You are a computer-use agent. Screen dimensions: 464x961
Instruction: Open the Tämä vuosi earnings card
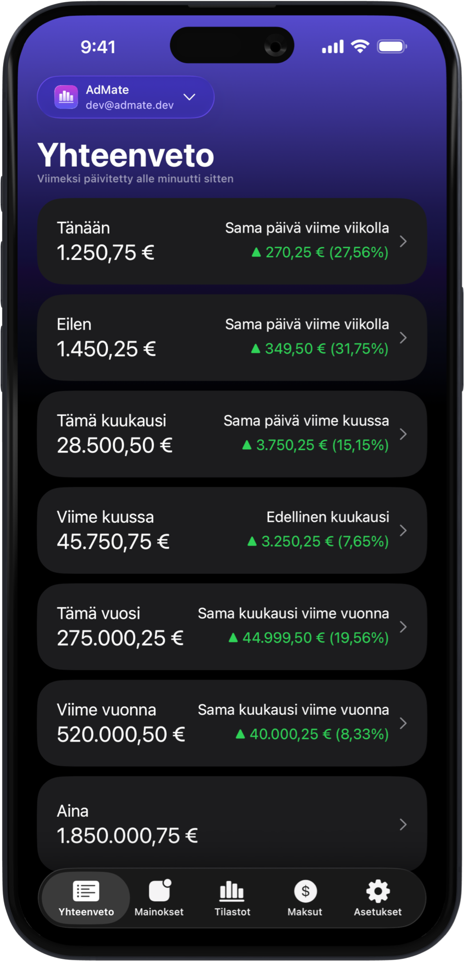point(232,627)
